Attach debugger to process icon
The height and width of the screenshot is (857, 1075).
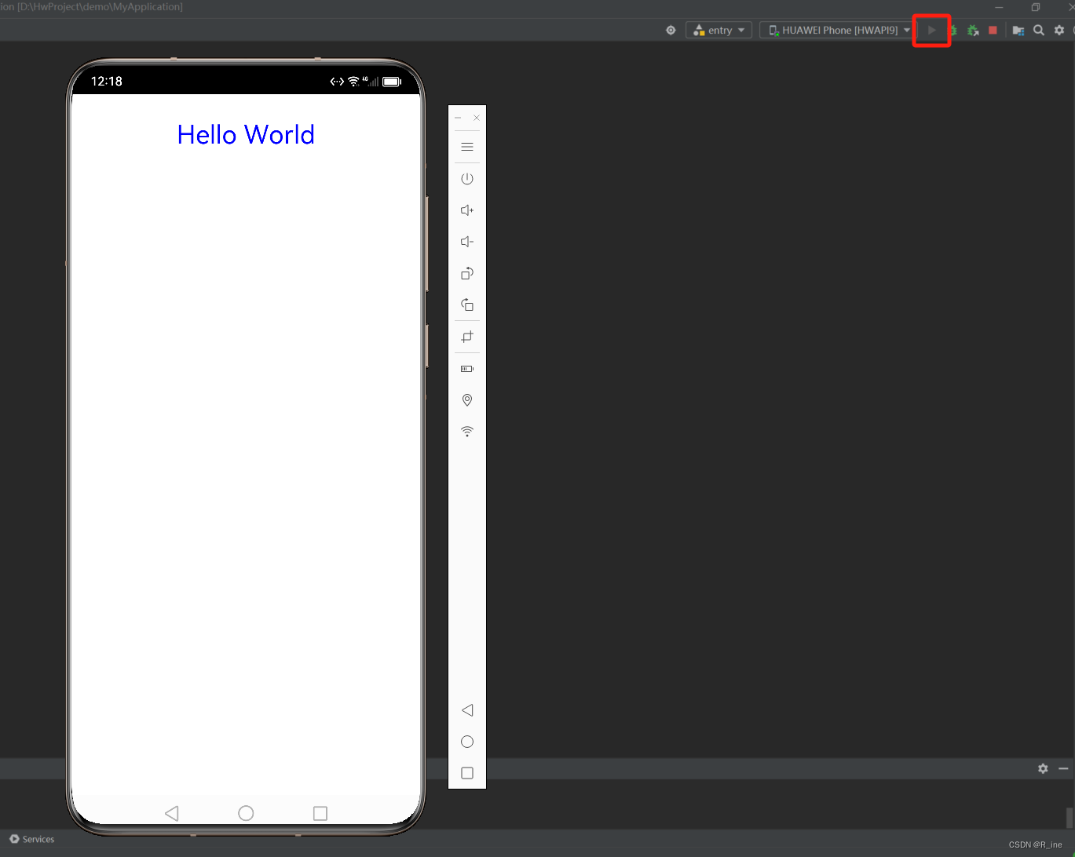[973, 30]
